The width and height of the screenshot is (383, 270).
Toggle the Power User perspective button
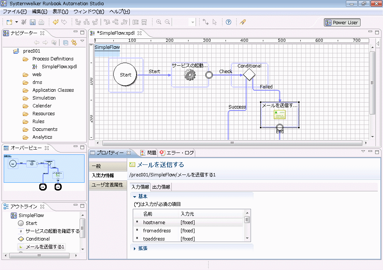tap(342, 22)
